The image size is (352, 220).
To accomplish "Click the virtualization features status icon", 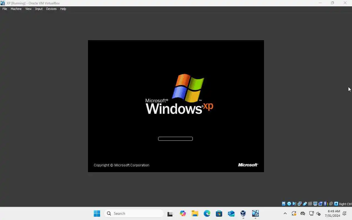I will click(326, 204).
